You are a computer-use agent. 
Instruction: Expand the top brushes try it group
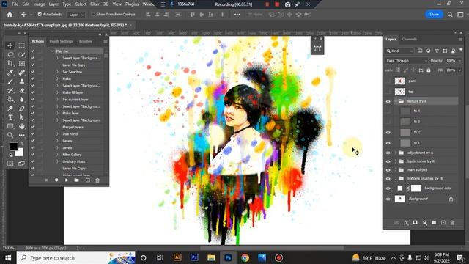[x=396, y=161]
